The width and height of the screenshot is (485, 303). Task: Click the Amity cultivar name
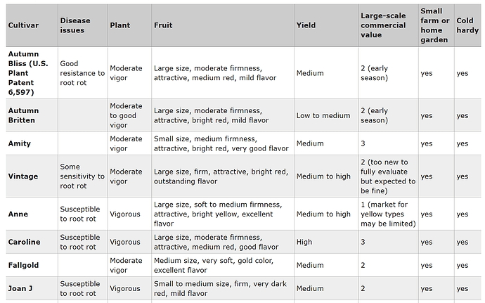(20, 143)
